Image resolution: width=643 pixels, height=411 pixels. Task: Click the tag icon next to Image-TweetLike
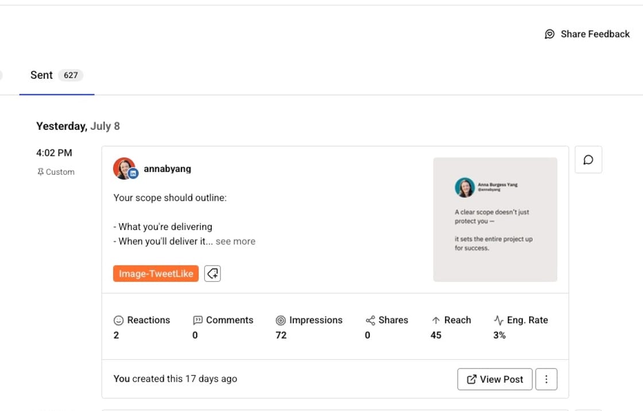[x=212, y=274]
